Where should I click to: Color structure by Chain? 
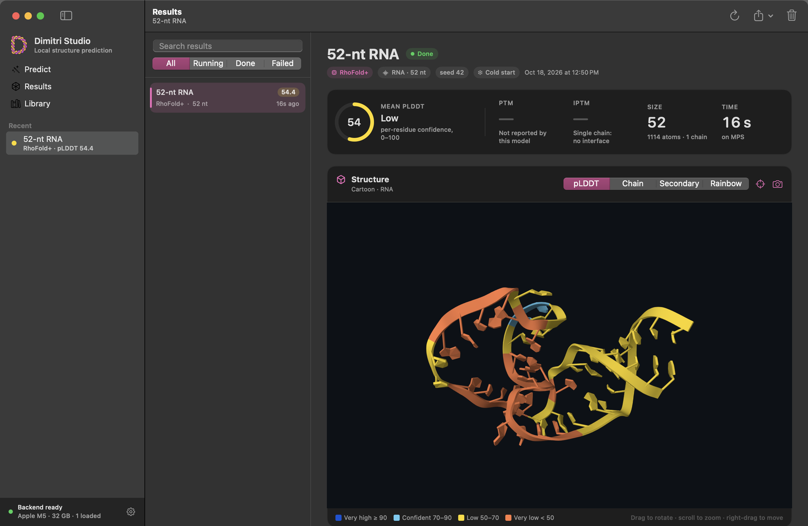tap(633, 184)
